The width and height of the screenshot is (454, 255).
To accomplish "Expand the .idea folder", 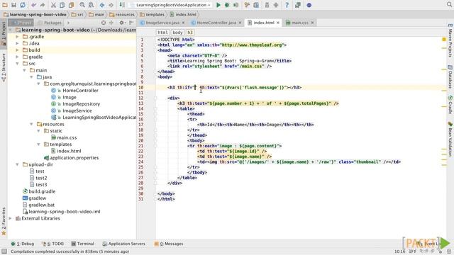I will [x=17, y=43].
